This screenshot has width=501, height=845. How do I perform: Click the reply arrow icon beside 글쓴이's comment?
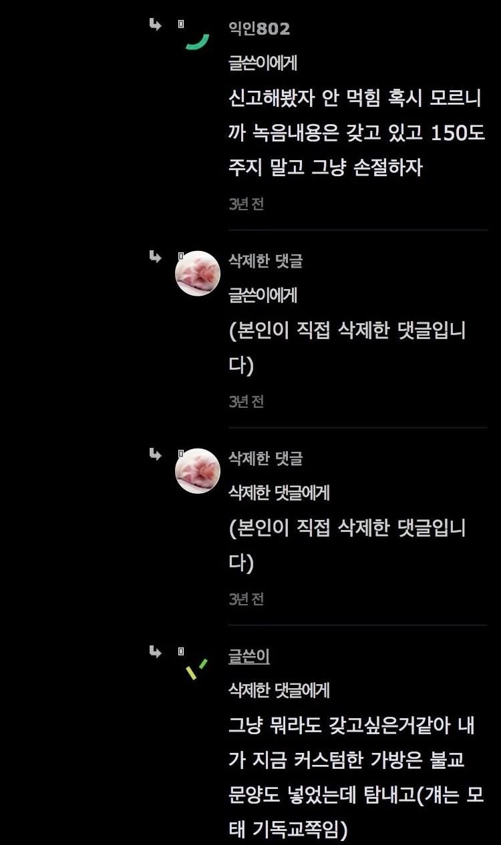pos(155,651)
